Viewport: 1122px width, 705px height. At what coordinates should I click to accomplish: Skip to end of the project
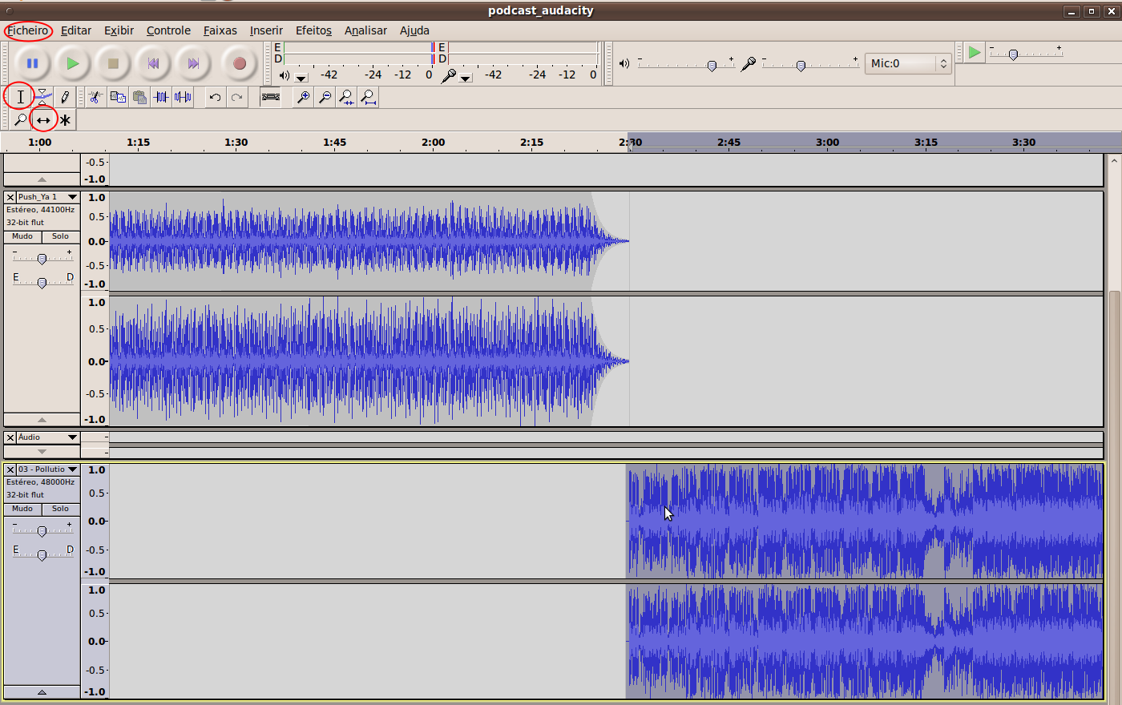point(193,63)
